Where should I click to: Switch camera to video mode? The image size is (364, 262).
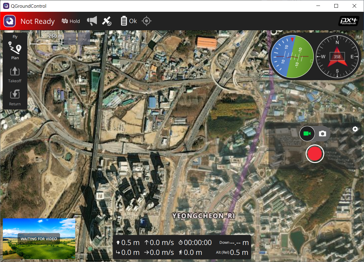(307, 134)
